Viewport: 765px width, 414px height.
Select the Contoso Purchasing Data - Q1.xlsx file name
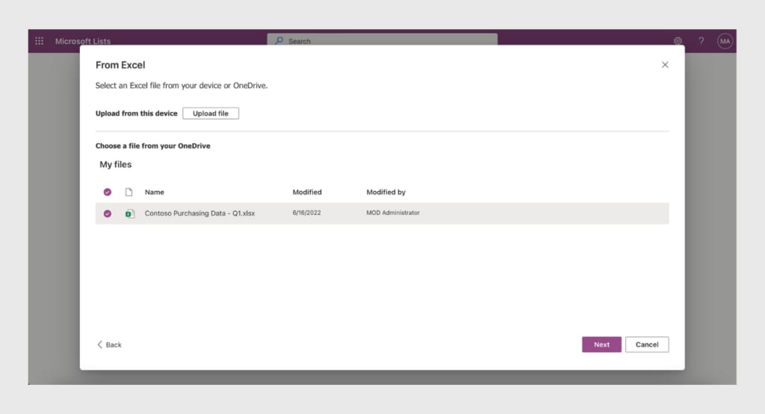click(x=199, y=213)
